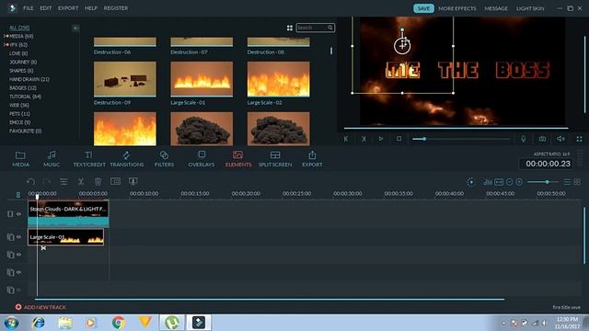Select the Elements tab
Image resolution: width=589 pixels, height=331 pixels.
point(238,159)
